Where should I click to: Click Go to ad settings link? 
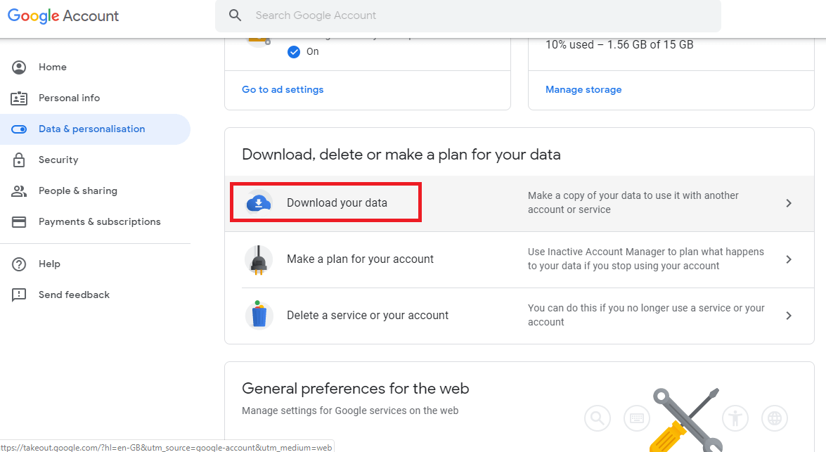(283, 89)
